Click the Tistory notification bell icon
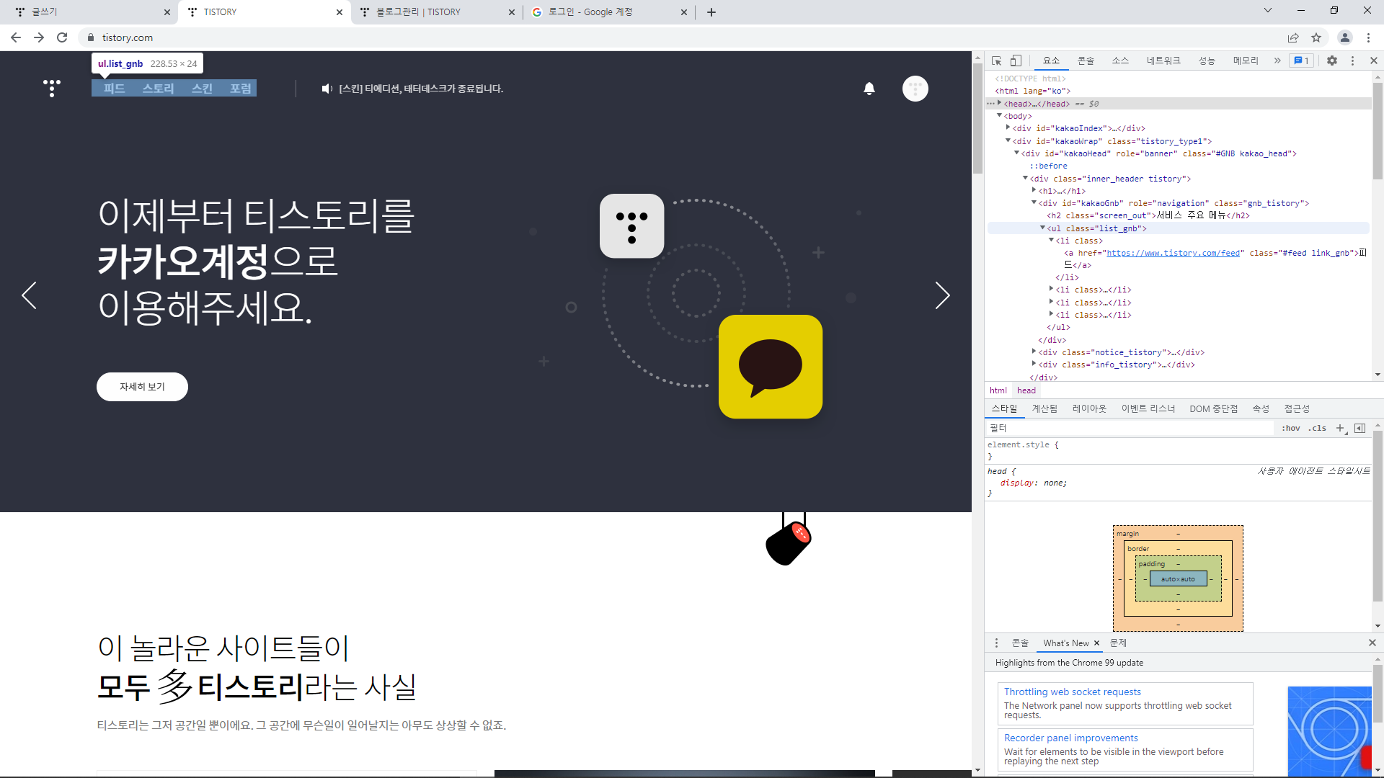Image resolution: width=1384 pixels, height=778 pixels. [x=869, y=89]
